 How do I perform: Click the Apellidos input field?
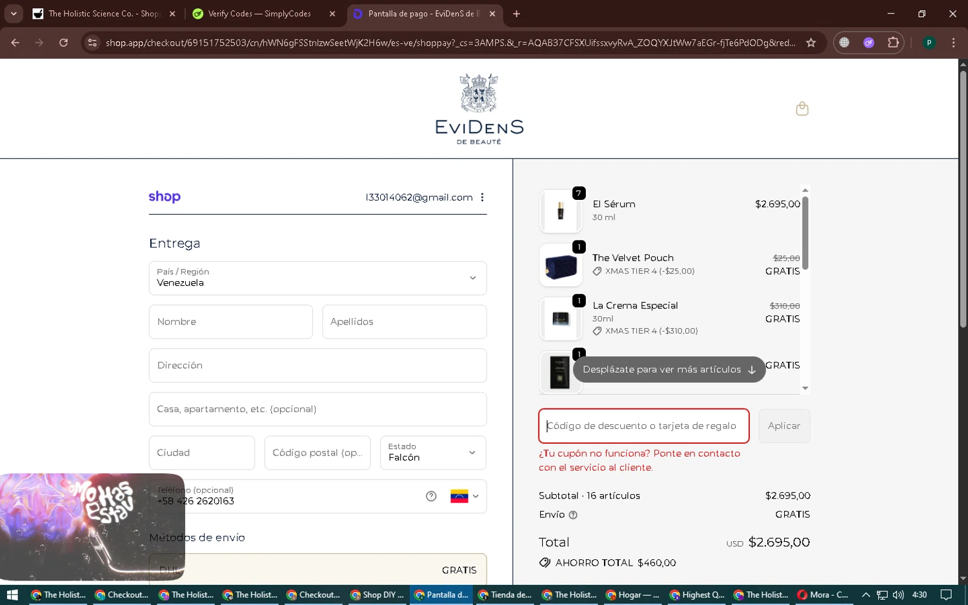404,322
